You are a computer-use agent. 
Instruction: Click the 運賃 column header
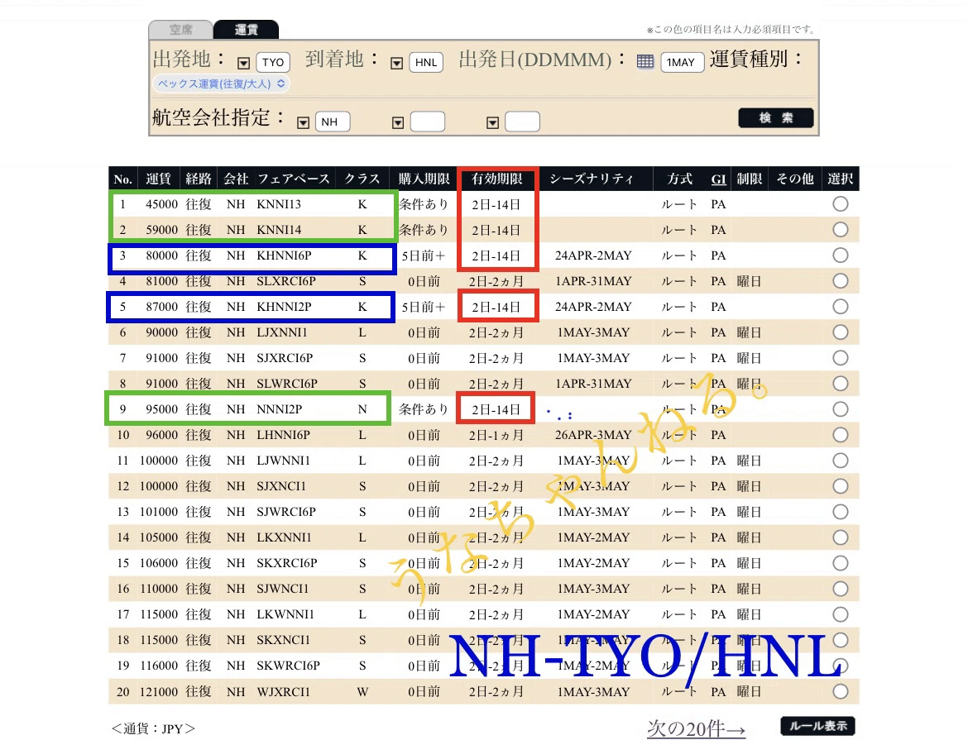pyautogui.click(x=158, y=179)
